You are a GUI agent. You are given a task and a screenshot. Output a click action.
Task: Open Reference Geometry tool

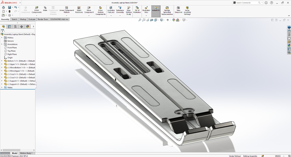click(x=120, y=10)
